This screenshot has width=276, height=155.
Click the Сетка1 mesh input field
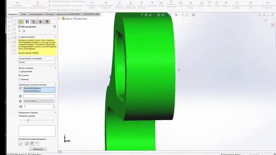[37, 62]
